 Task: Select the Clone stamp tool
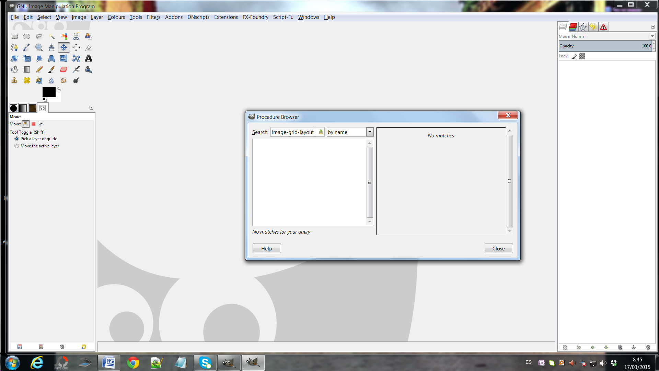14,80
